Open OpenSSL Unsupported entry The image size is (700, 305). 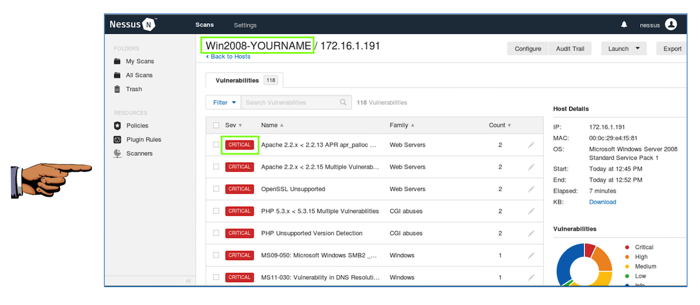click(x=293, y=189)
